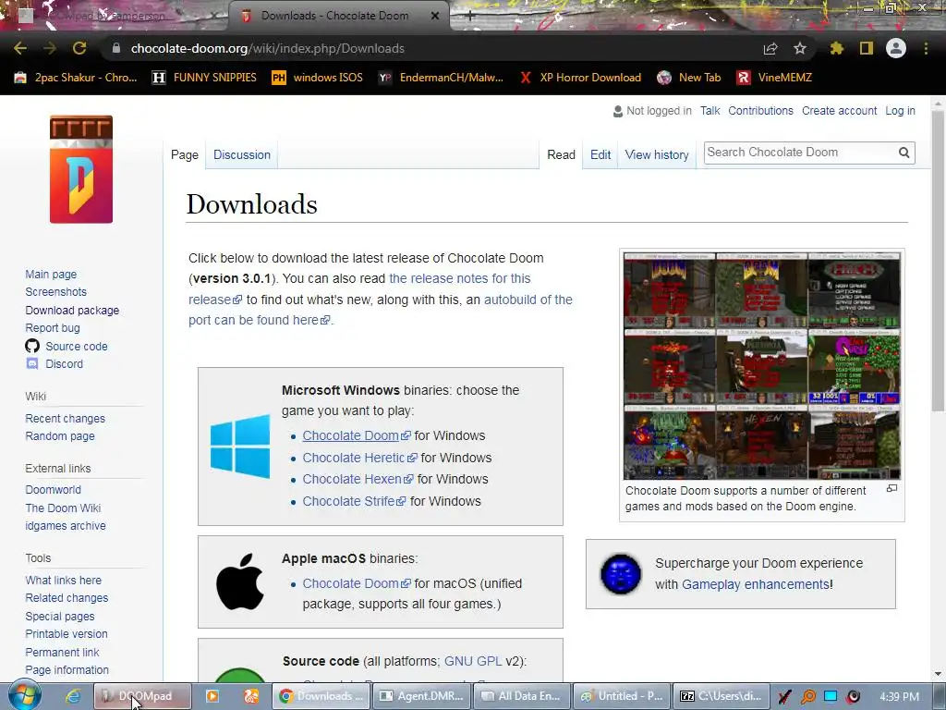The width and height of the screenshot is (946, 710).
Task: Open Random page link
Action: (60, 436)
